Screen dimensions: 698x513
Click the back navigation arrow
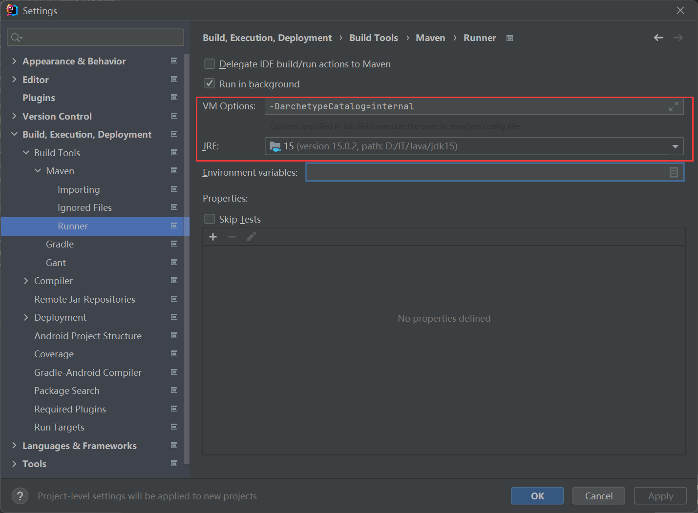pyautogui.click(x=658, y=38)
